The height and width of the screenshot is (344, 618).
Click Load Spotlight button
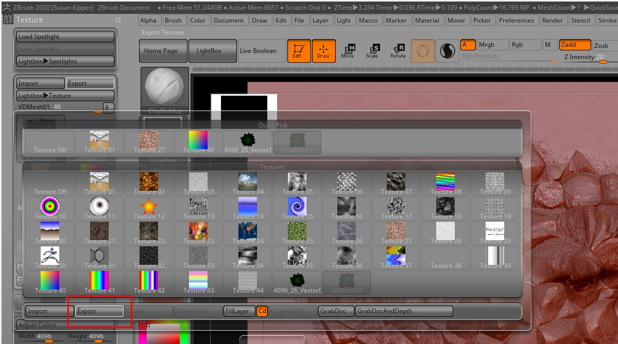[x=65, y=37]
